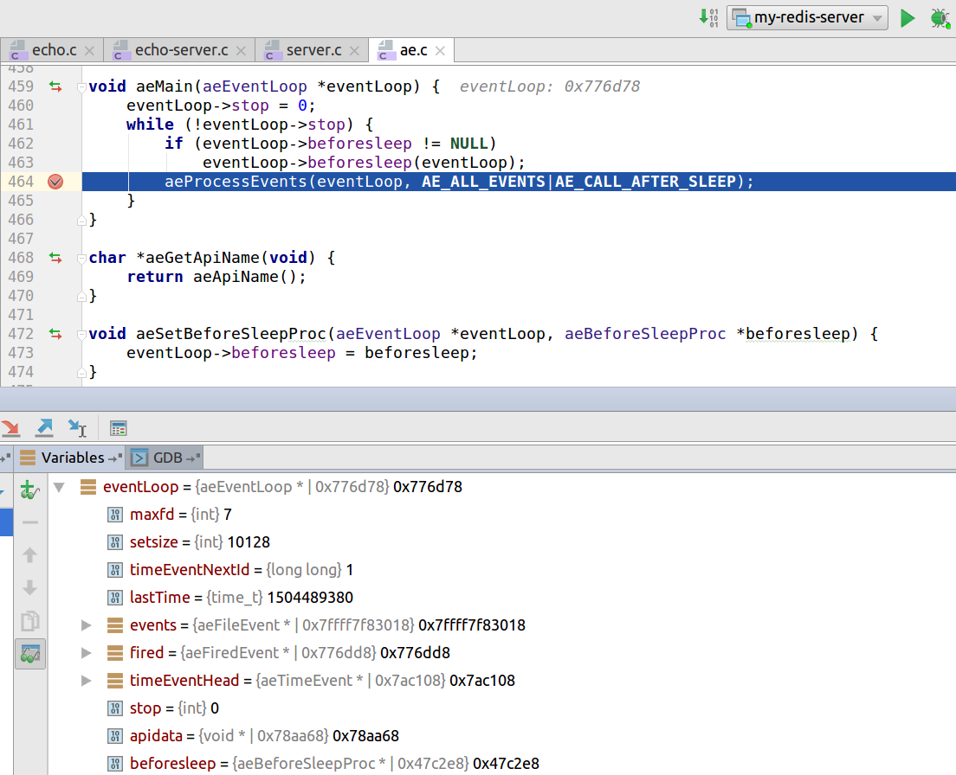The width and height of the screenshot is (956, 775).
Task: Click the move watch down arrow
Action: [x=29, y=587]
